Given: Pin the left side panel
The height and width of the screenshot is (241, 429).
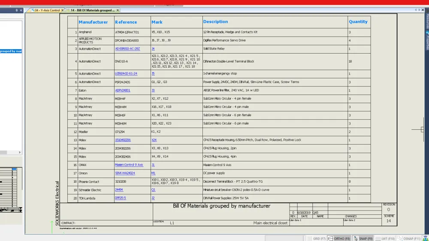Looking at the screenshot, I should (x=16, y=10).
